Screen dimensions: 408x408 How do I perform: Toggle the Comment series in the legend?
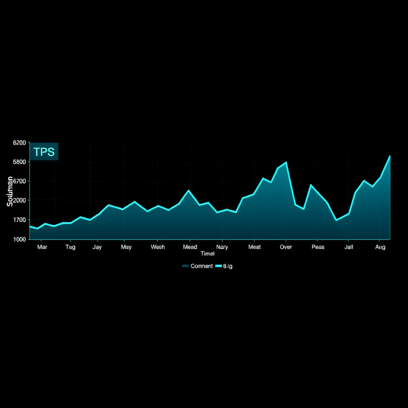(201, 266)
